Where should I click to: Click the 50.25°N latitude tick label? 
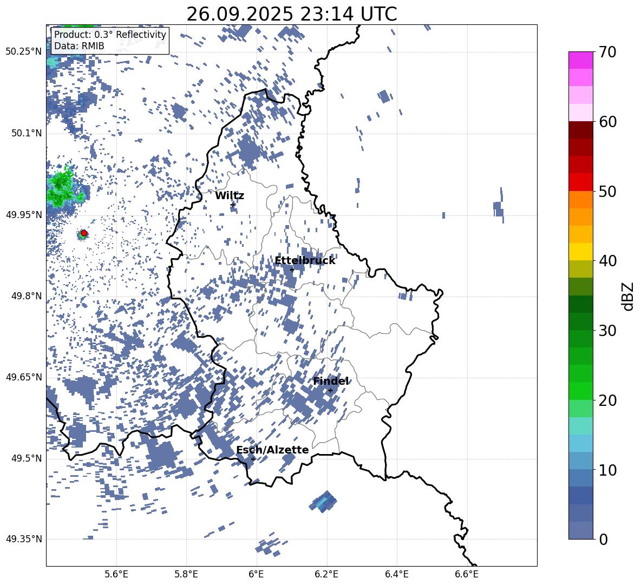coord(24,52)
